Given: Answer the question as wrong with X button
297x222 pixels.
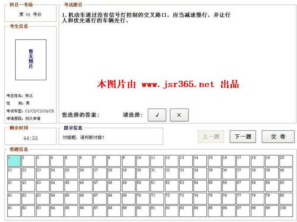Looking at the screenshot, I should 179,115.
